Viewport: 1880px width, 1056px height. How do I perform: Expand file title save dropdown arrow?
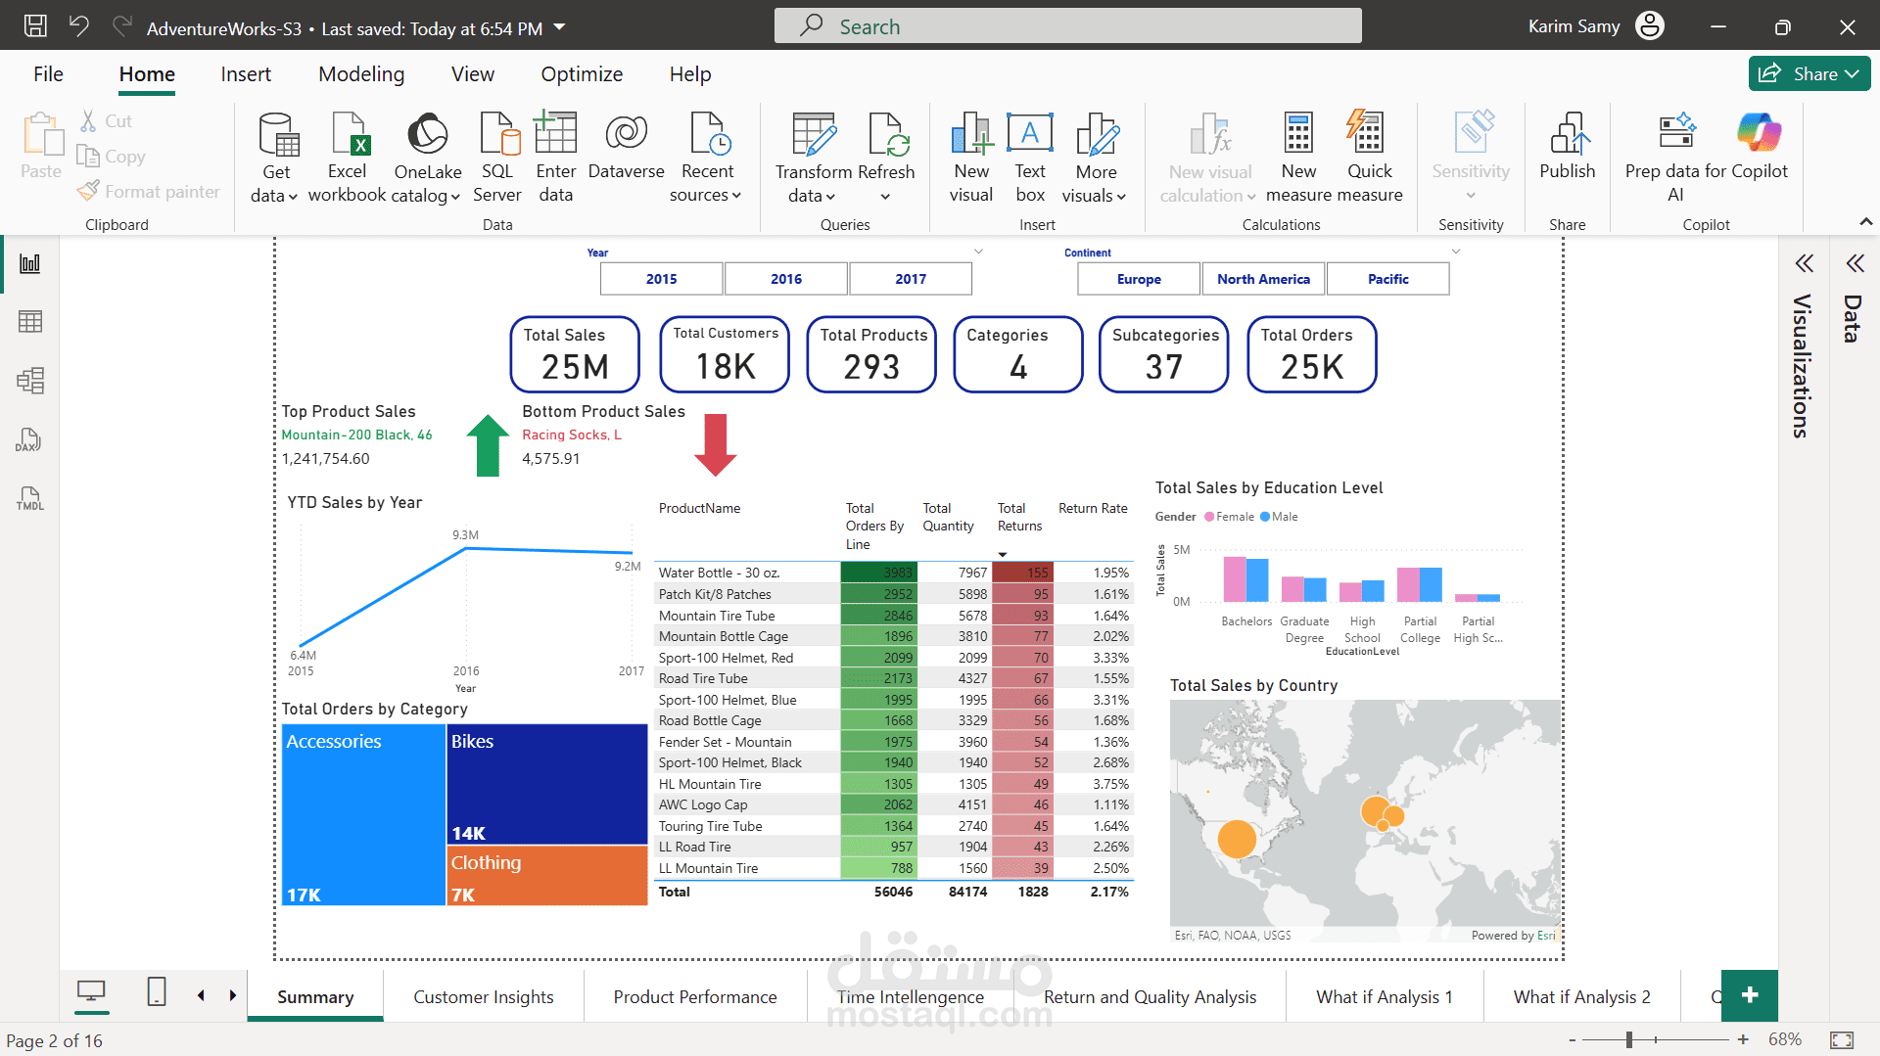point(559,27)
